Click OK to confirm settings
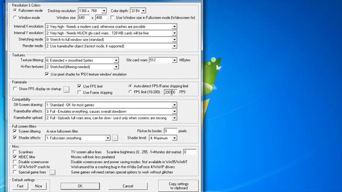This screenshot has width=342, height=192. coord(80,186)
